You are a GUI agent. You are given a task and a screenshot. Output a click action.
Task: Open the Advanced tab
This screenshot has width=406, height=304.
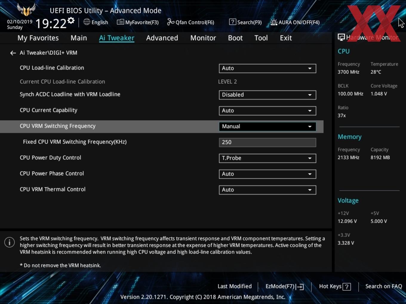point(162,38)
